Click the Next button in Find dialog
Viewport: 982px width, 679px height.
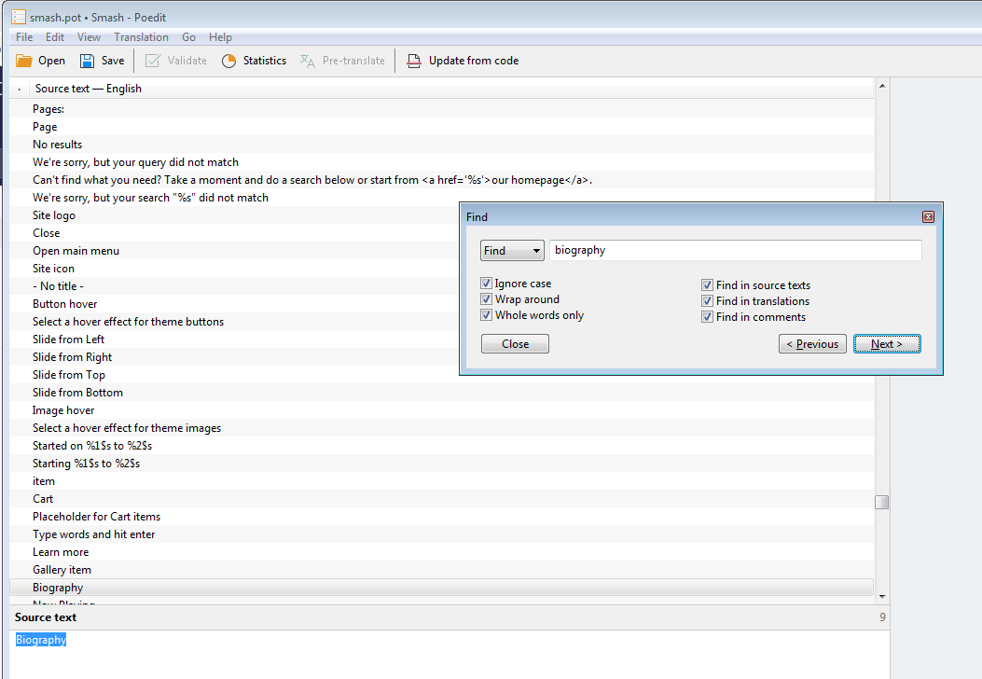[887, 344]
